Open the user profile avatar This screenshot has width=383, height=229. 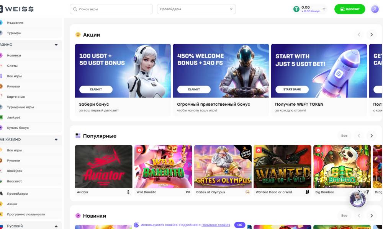[375, 9]
